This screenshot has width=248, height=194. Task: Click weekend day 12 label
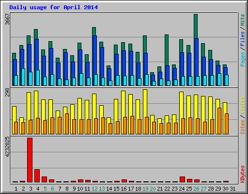coord(94,189)
